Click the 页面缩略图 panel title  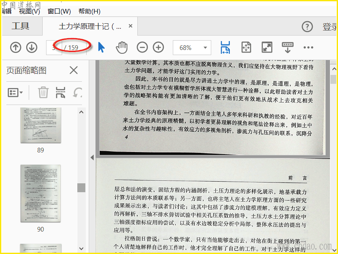(x=26, y=70)
